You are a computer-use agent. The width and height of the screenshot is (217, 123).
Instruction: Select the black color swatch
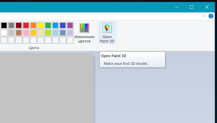click(4, 25)
